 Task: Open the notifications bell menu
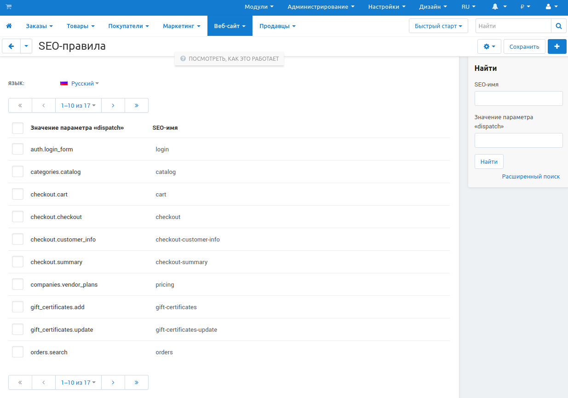(x=499, y=7)
